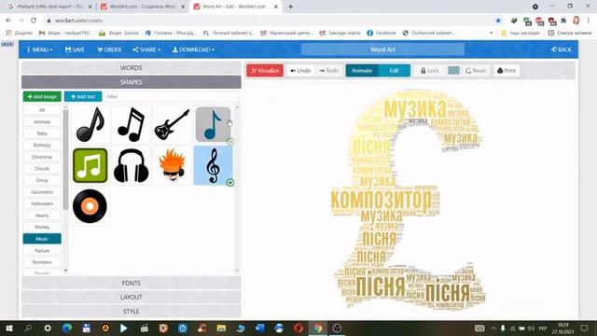Select the Birthday shape category
The width and height of the screenshot is (597, 336).
tap(42, 146)
